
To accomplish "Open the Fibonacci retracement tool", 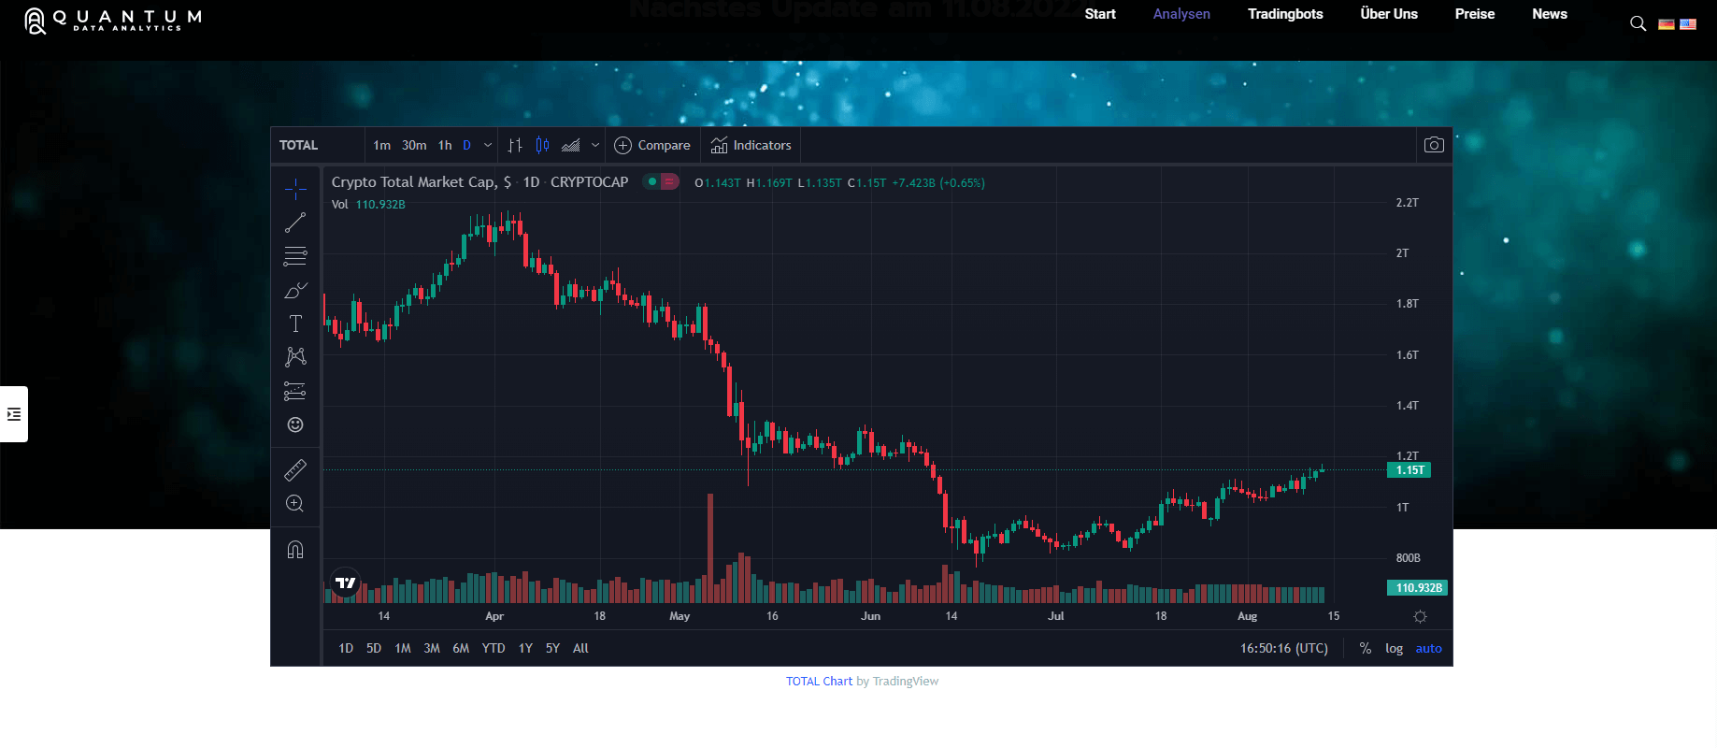I will [295, 256].
